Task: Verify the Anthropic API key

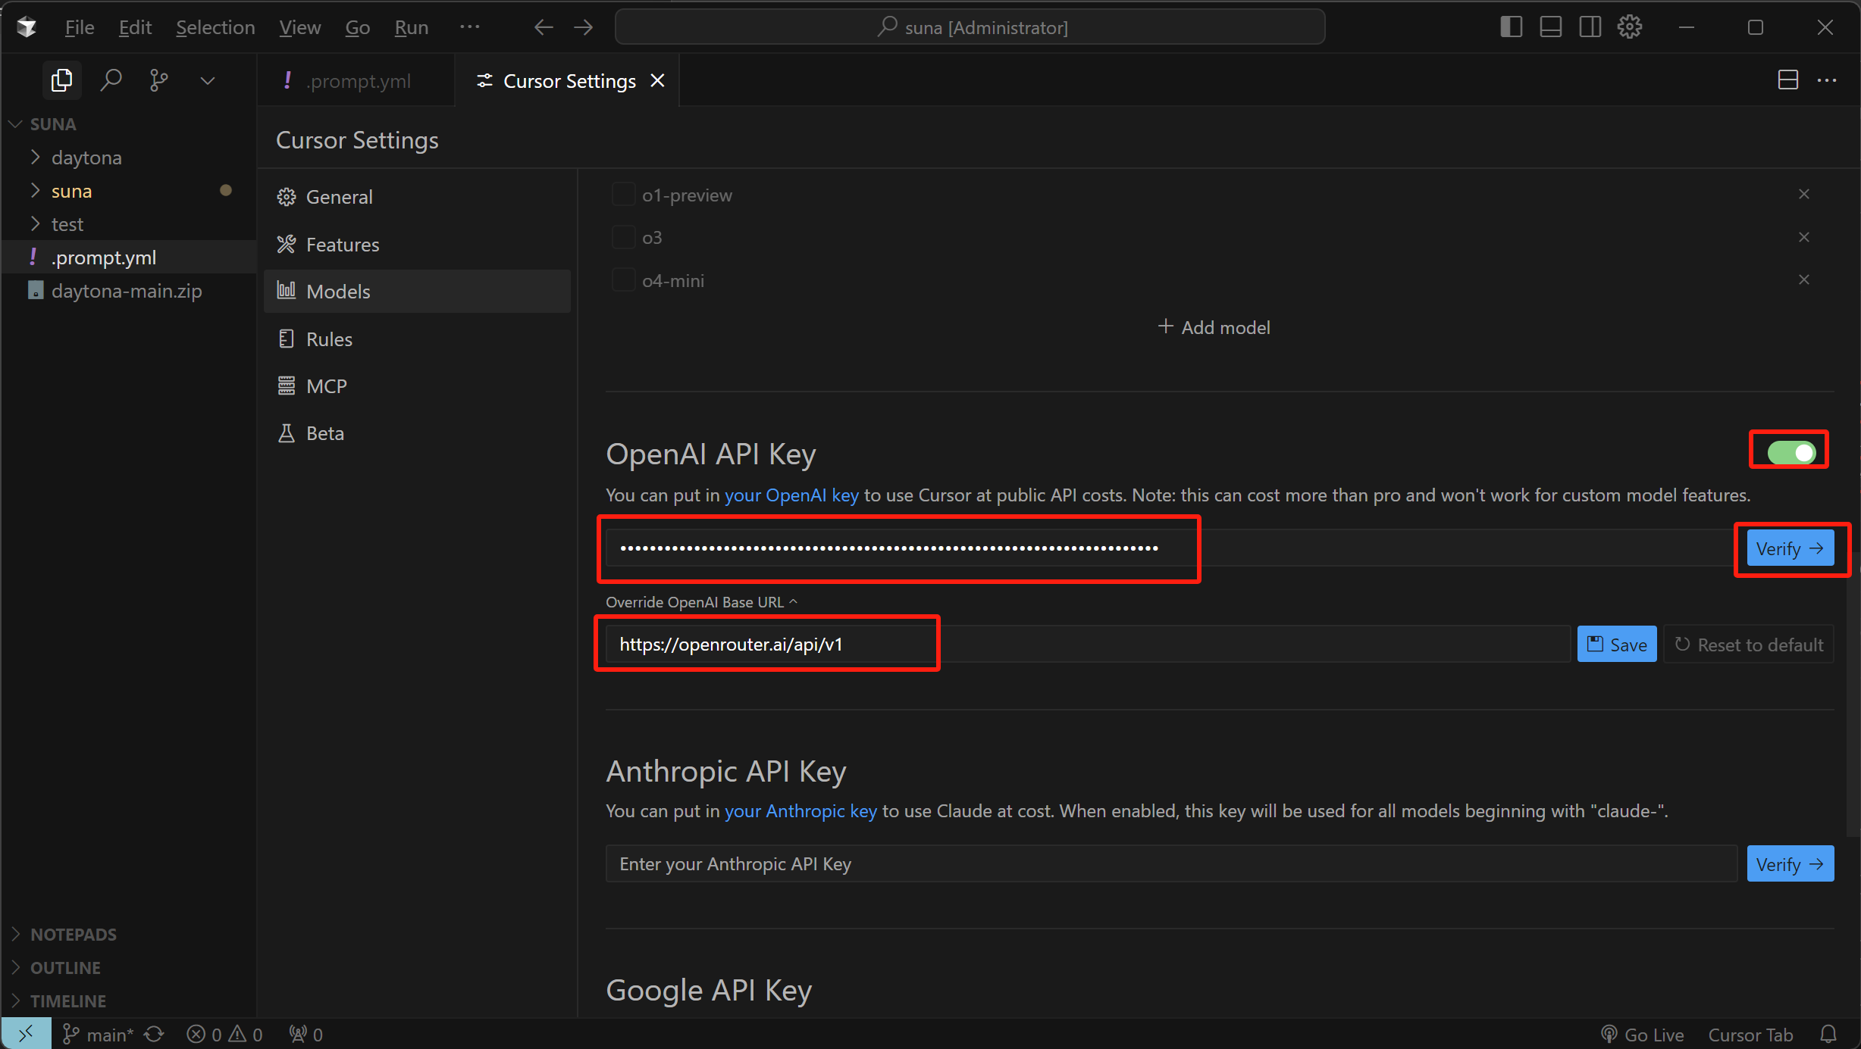Action: pyautogui.click(x=1790, y=864)
